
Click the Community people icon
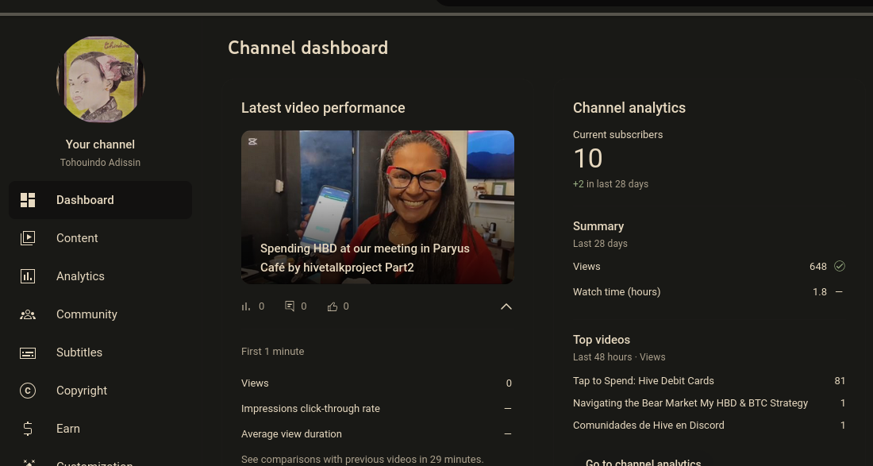pos(28,314)
